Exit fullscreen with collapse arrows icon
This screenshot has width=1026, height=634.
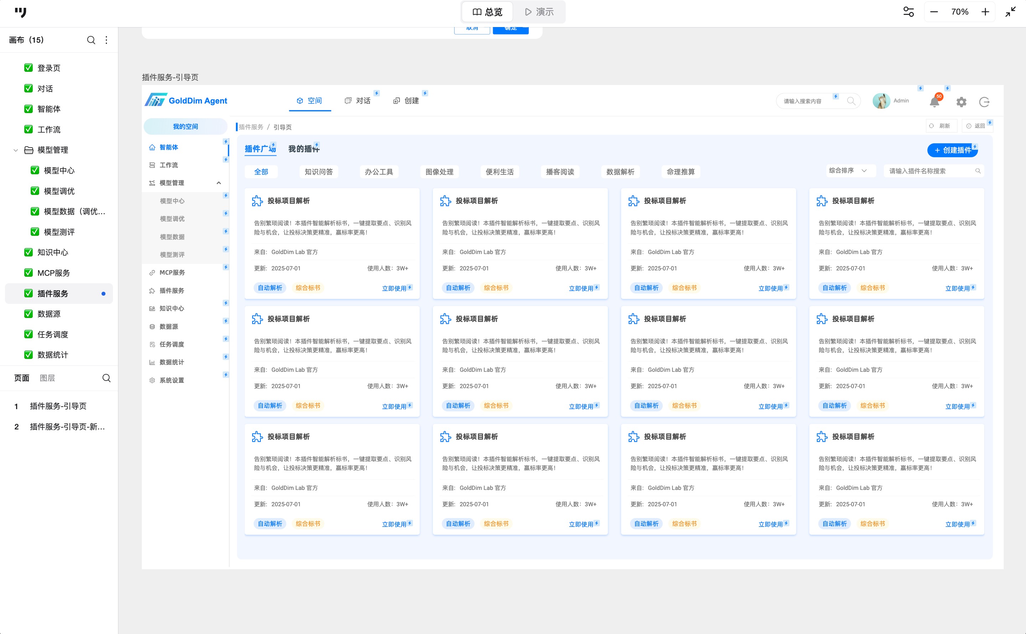pyautogui.click(x=1010, y=12)
